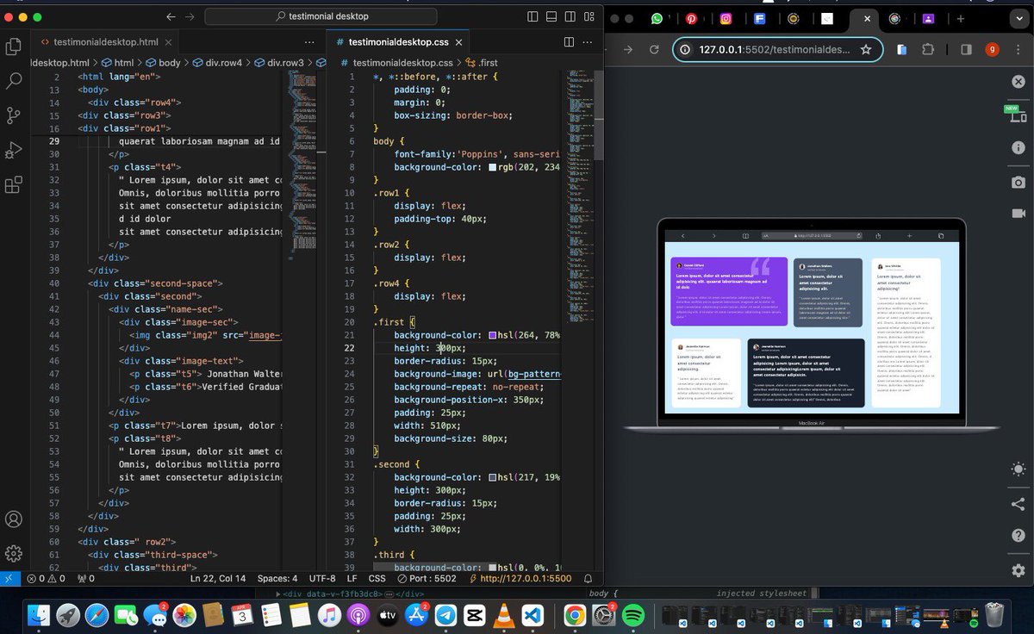Image resolution: width=1034 pixels, height=634 pixels.
Task: Start screen recording with video camera icon
Action: coord(1018,213)
